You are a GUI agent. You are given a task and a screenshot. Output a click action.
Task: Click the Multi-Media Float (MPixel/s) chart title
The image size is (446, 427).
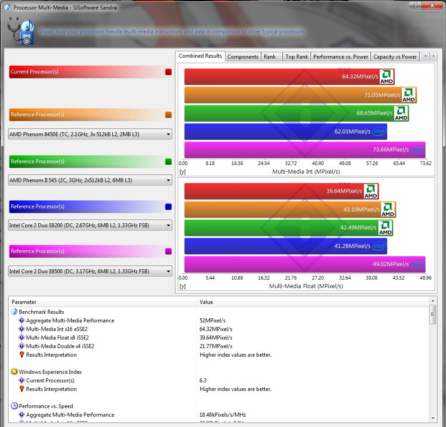306,286
